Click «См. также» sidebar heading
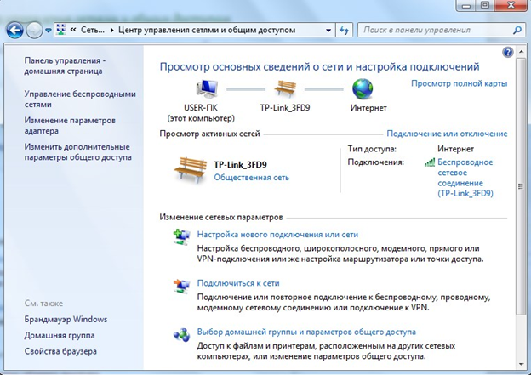Image resolution: width=531 pixels, height=375 pixels. point(43,304)
